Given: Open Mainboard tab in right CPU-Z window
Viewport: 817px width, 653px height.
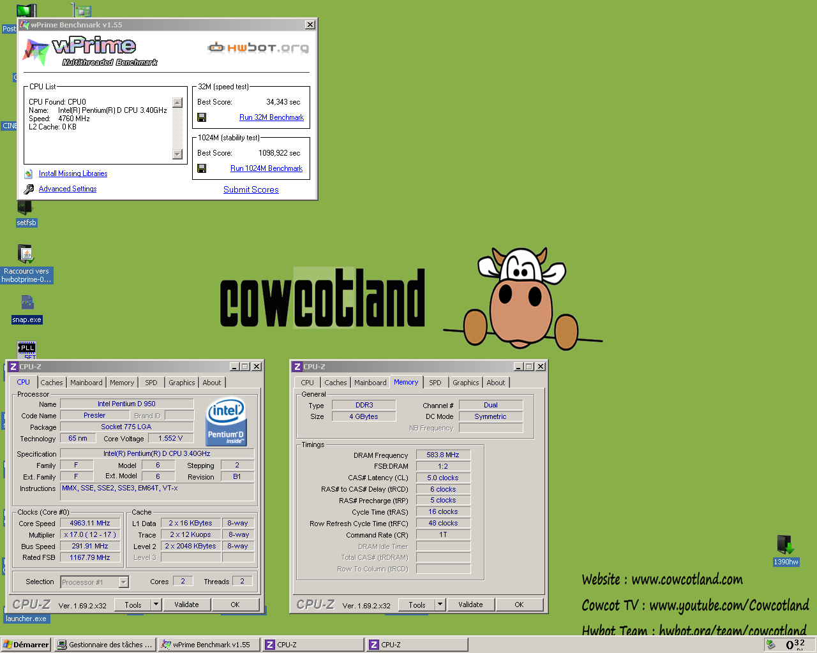Looking at the screenshot, I should (x=370, y=383).
